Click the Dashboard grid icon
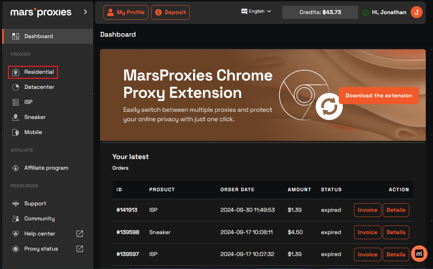This screenshot has width=433, height=269. (x=15, y=36)
